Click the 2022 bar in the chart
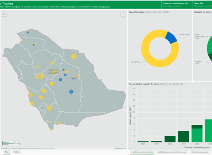212x155 pixels. coord(156,142)
